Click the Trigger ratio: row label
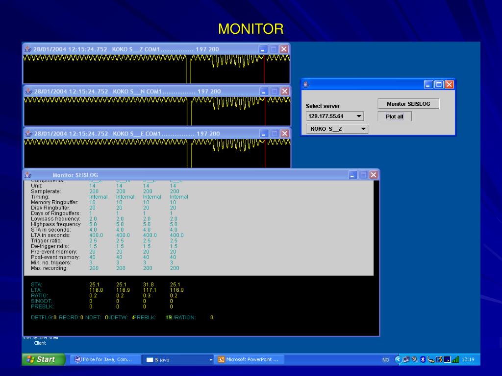The image size is (502, 376). point(46,240)
